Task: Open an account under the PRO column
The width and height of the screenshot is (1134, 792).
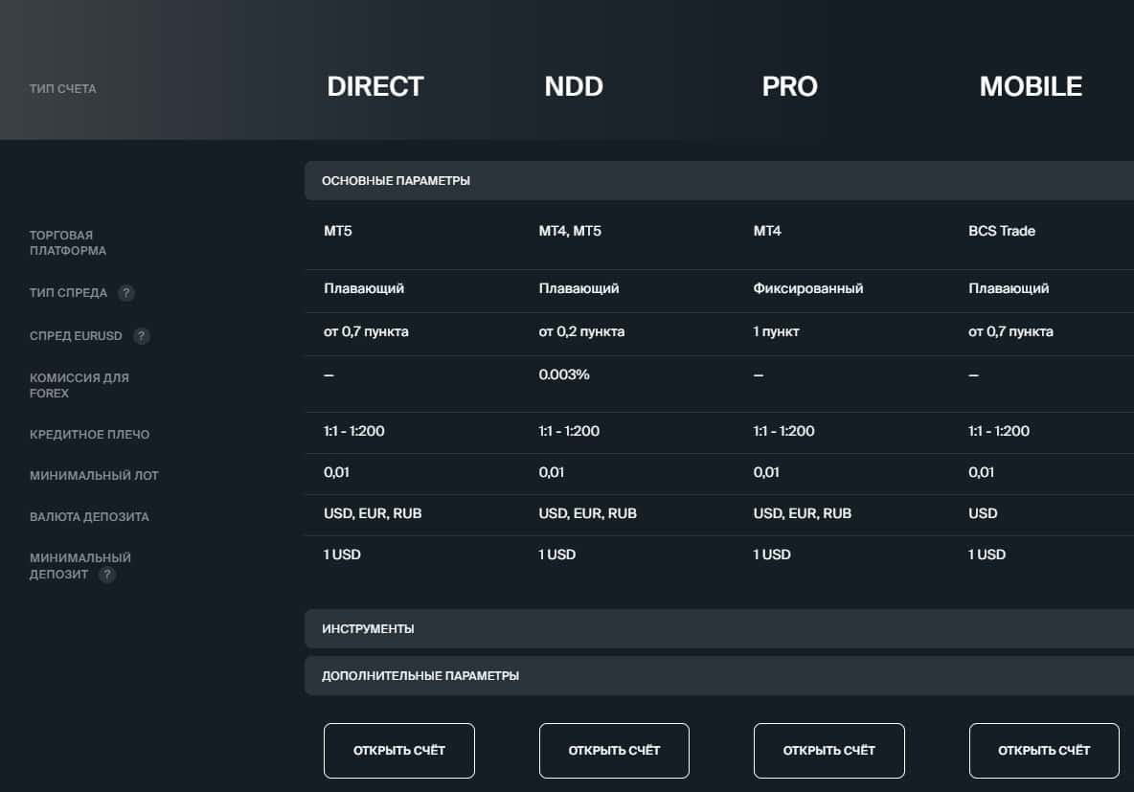Action: (x=828, y=750)
